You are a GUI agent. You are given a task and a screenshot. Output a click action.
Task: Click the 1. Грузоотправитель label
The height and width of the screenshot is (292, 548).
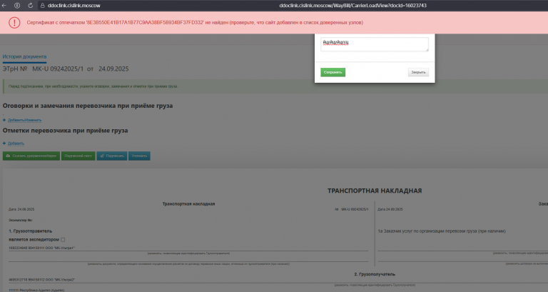pyautogui.click(x=31, y=231)
